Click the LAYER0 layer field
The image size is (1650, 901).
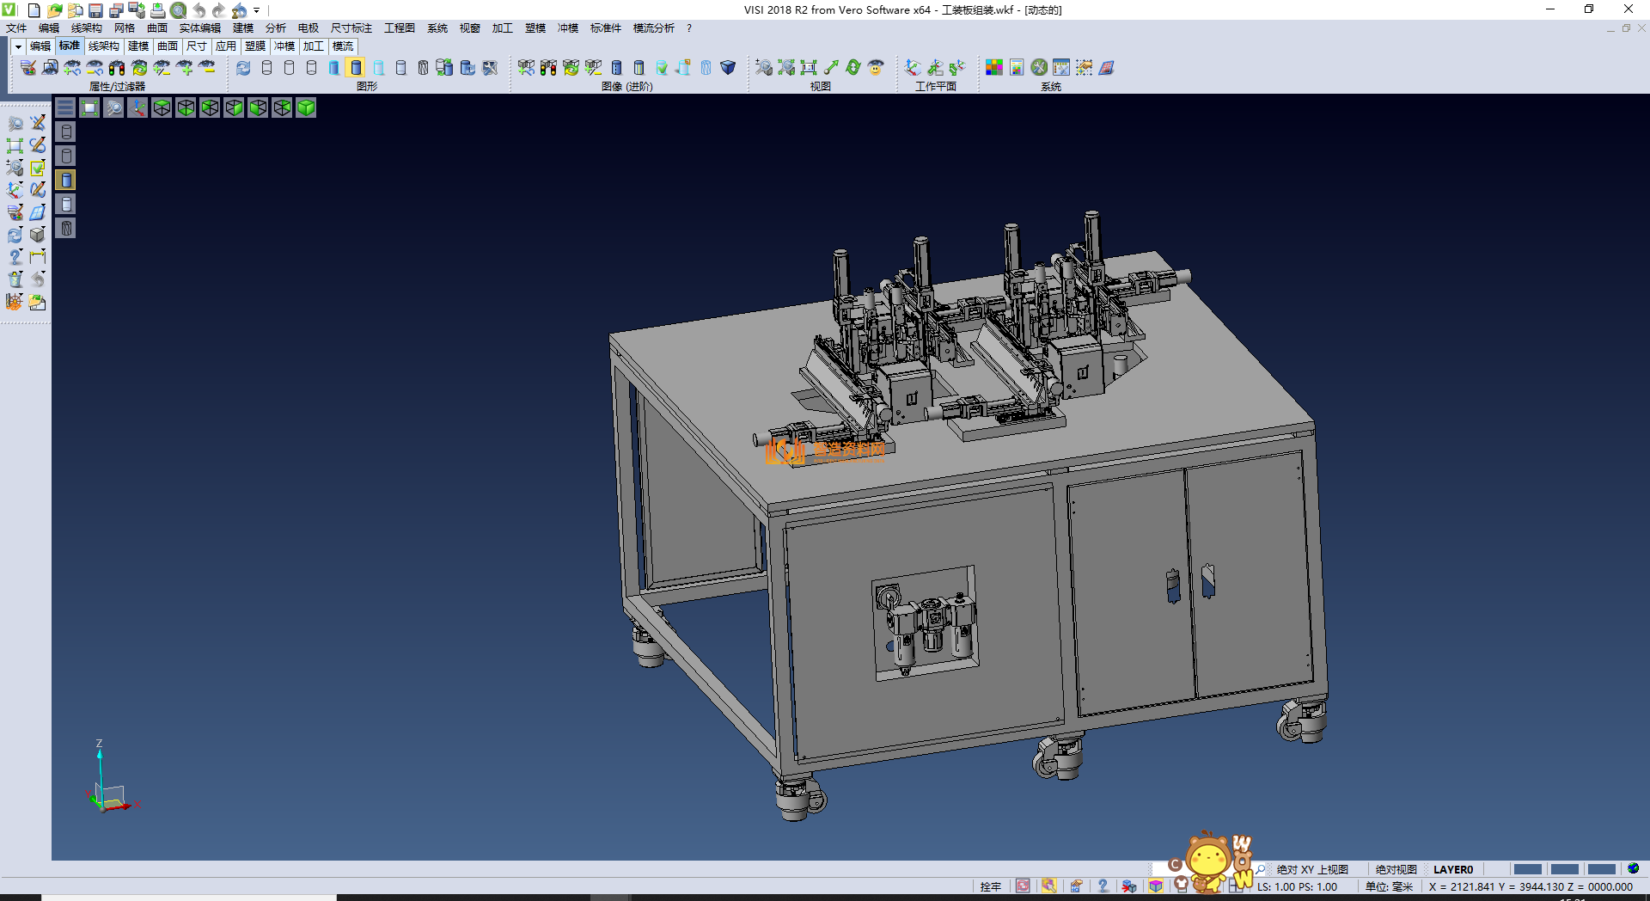(x=1453, y=869)
